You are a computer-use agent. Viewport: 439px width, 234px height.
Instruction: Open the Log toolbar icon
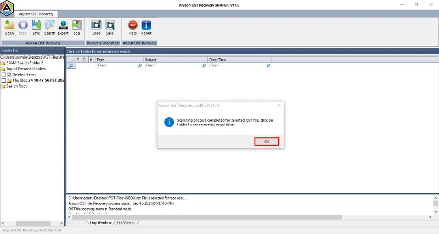(77, 27)
